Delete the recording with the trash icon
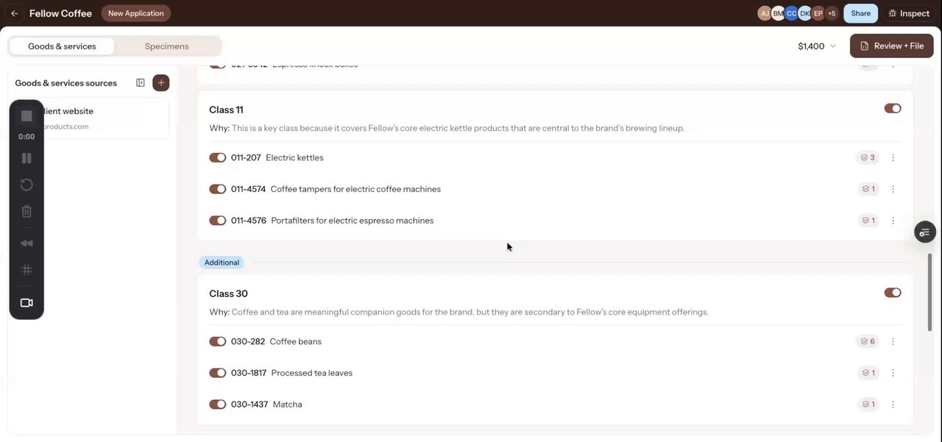The height and width of the screenshot is (442, 942). (x=26, y=212)
